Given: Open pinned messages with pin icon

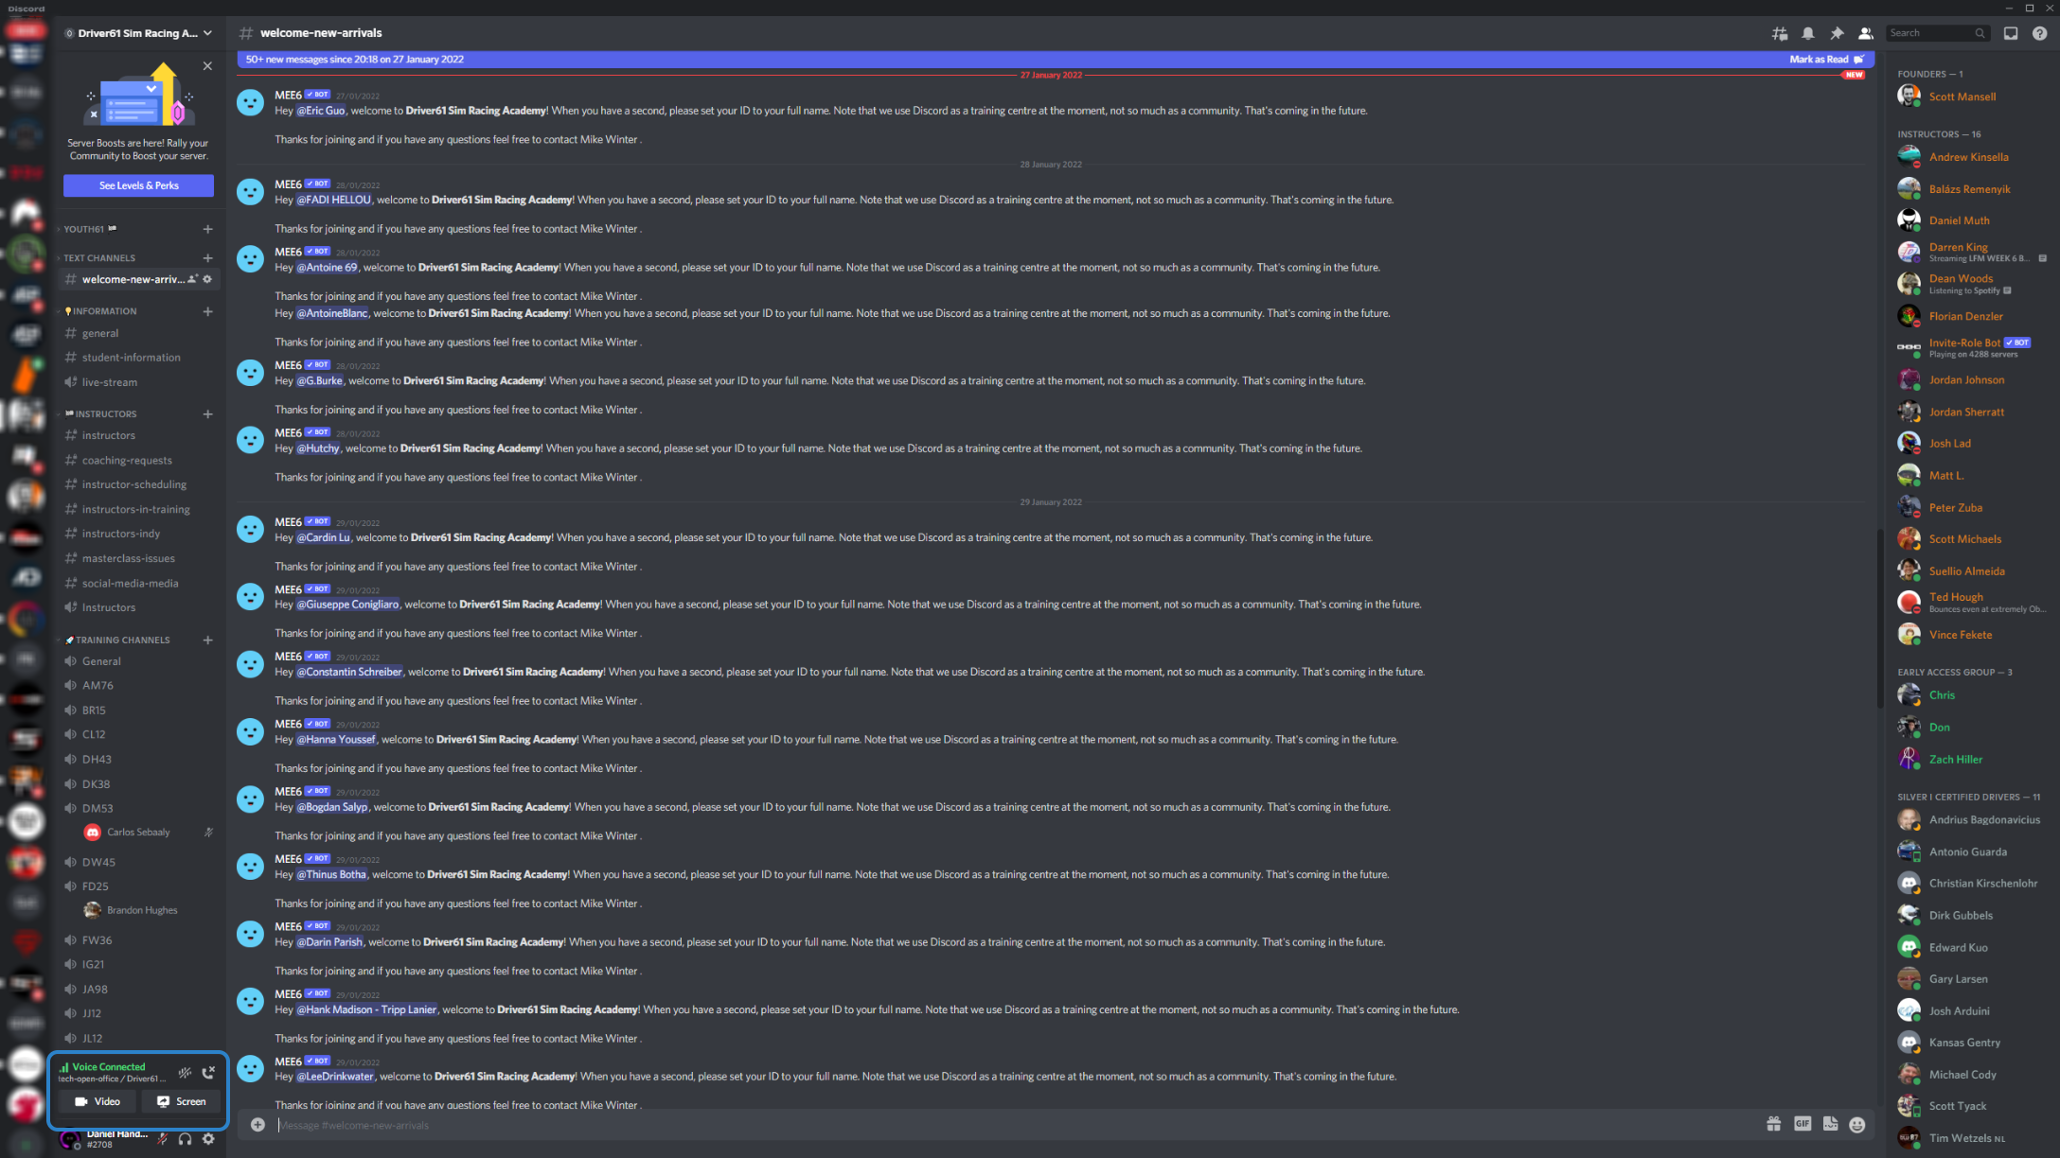Looking at the screenshot, I should (x=1837, y=33).
